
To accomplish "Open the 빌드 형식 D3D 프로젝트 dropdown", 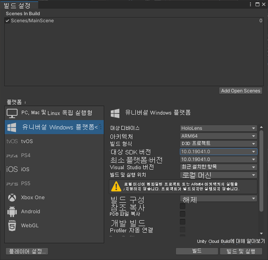I will pos(218,144).
